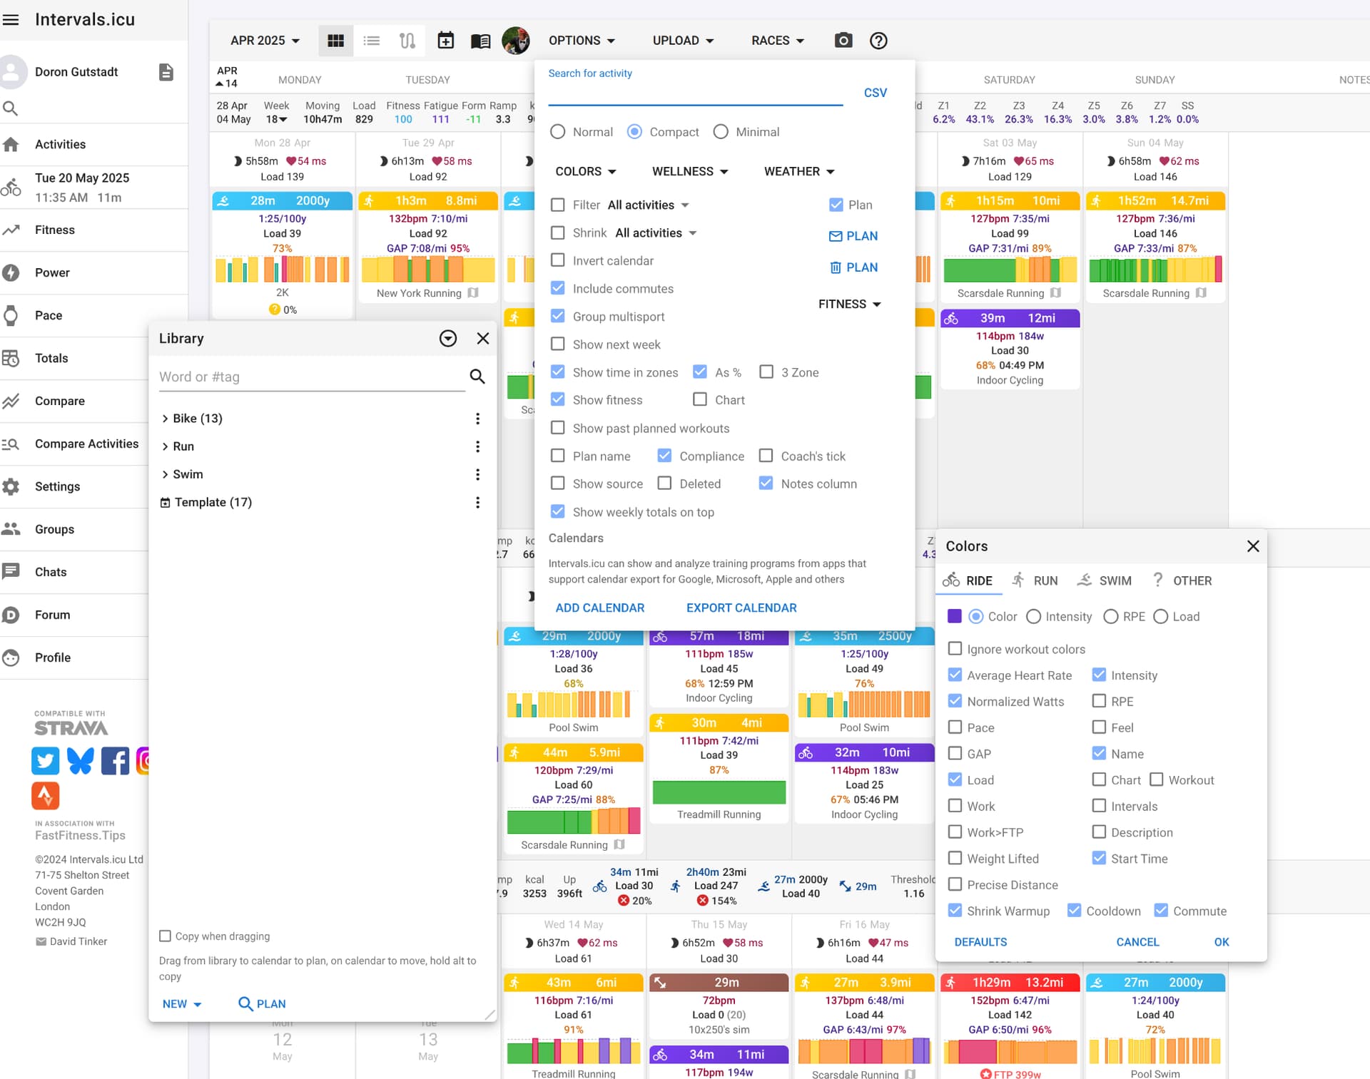Expand the FITNESS dropdown in options

click(849, 305)
